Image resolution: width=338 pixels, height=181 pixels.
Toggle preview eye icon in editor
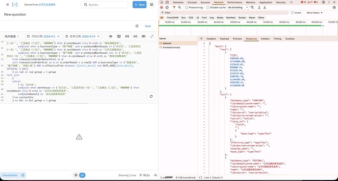[x=111, y=36]
